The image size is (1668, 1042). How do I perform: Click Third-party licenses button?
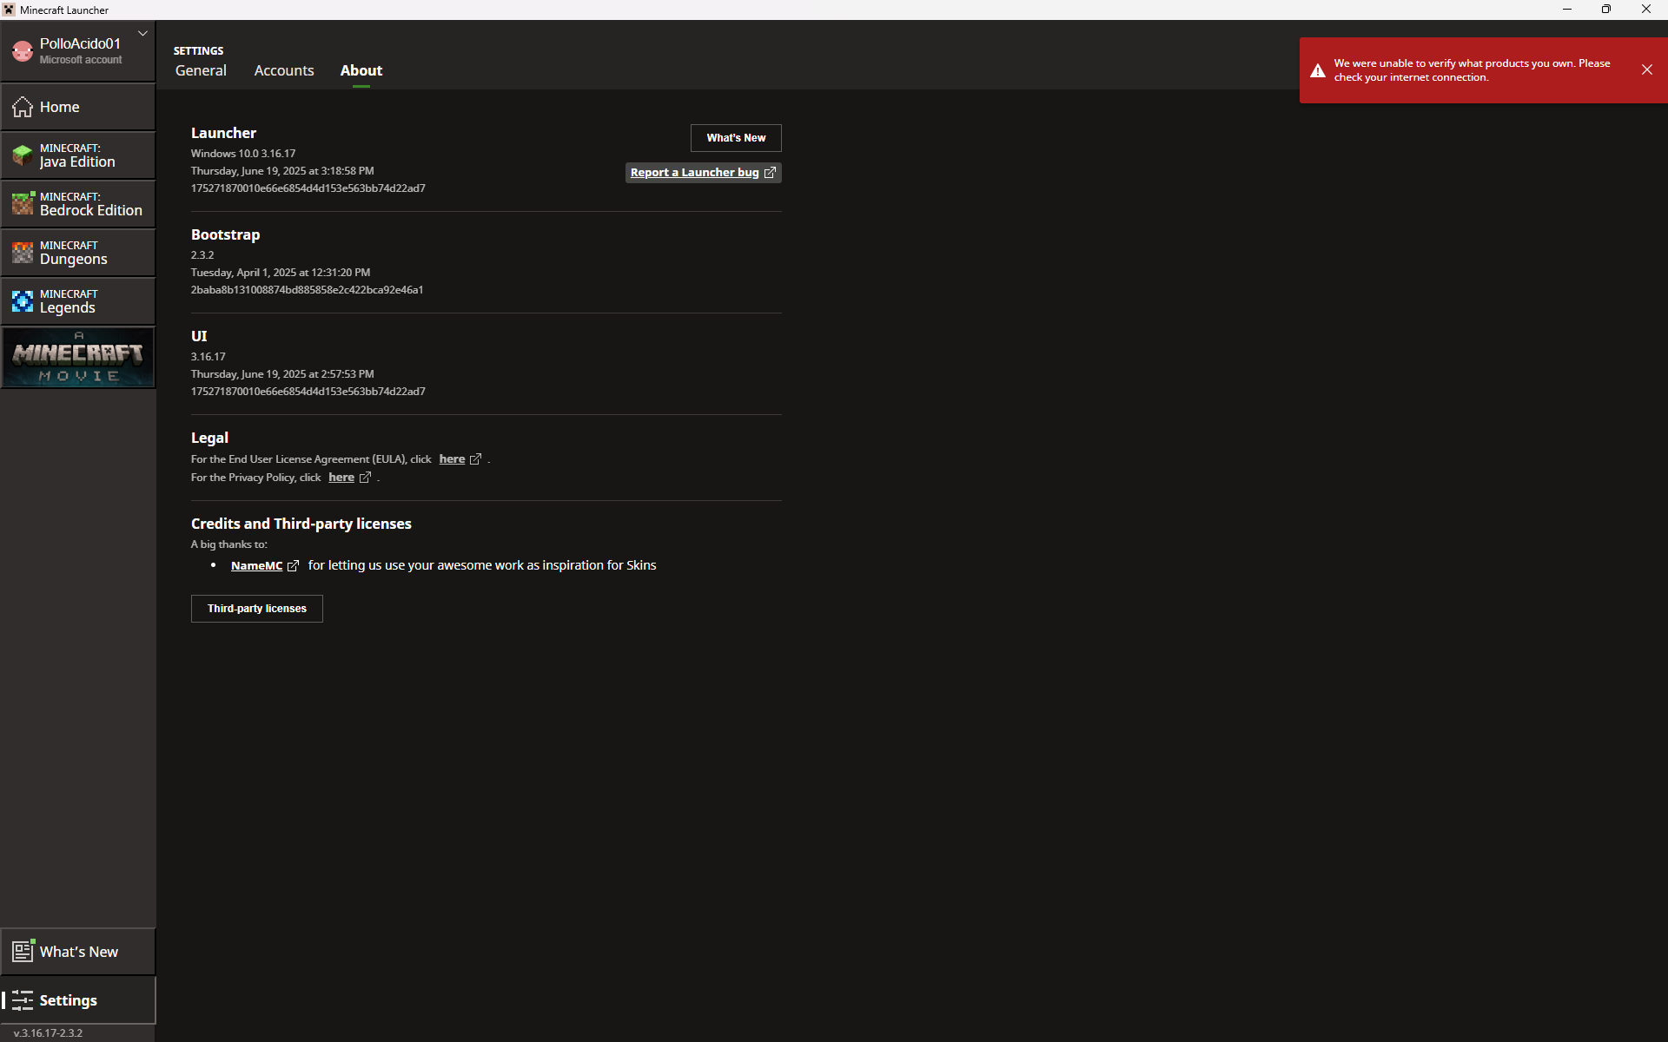[257, 609]
